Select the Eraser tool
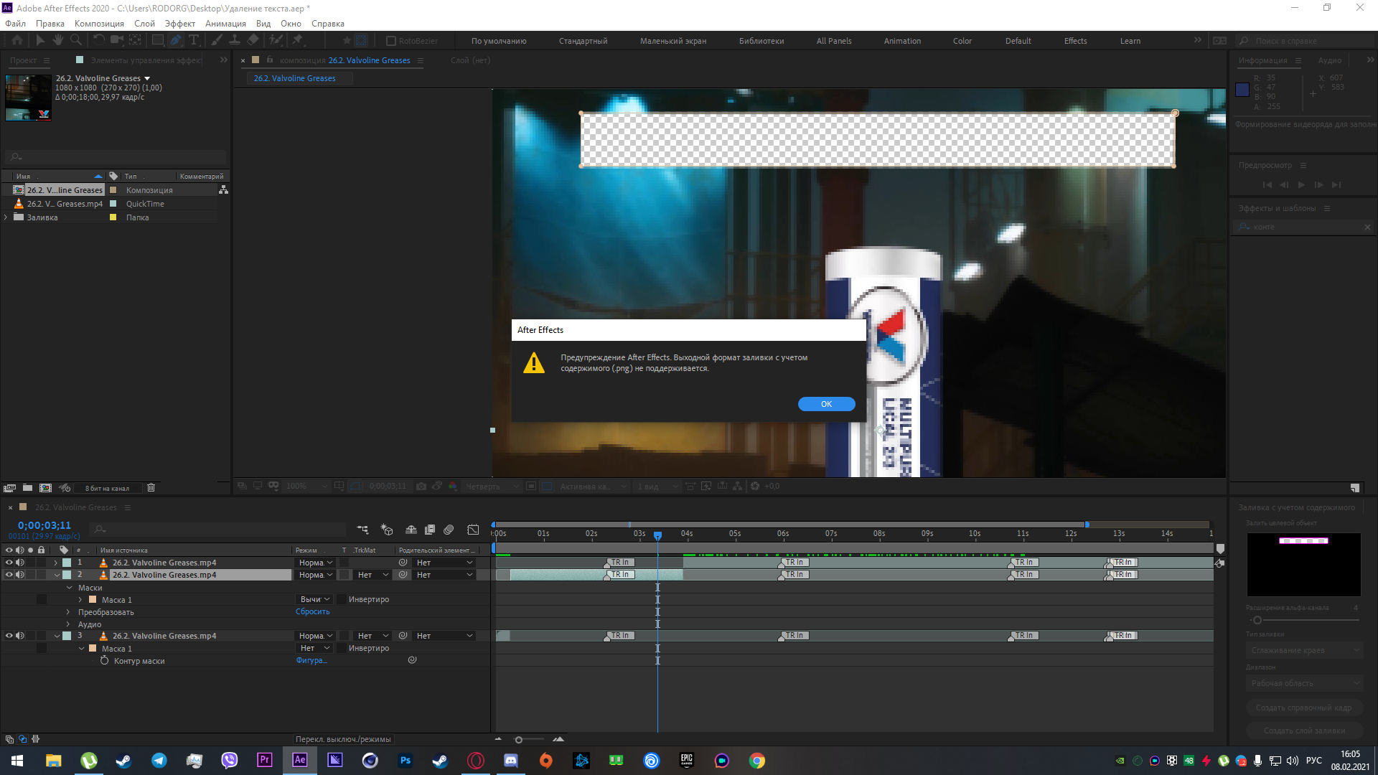 [253, 40]
